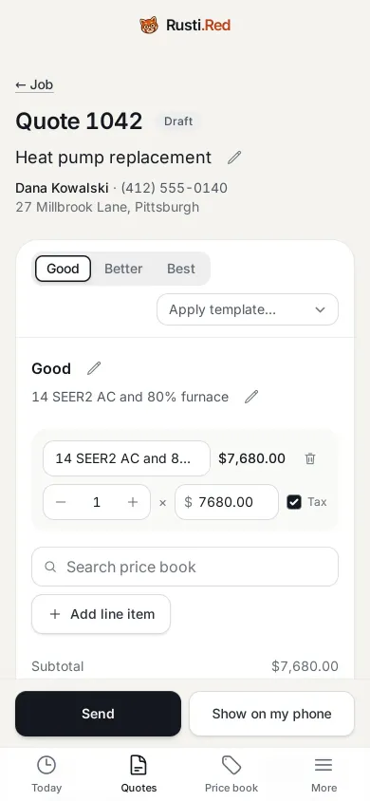Click pencil icon next to Good heading
This screenshot has height=801, width=370.
pyautogui.click(x=94, y=368)
